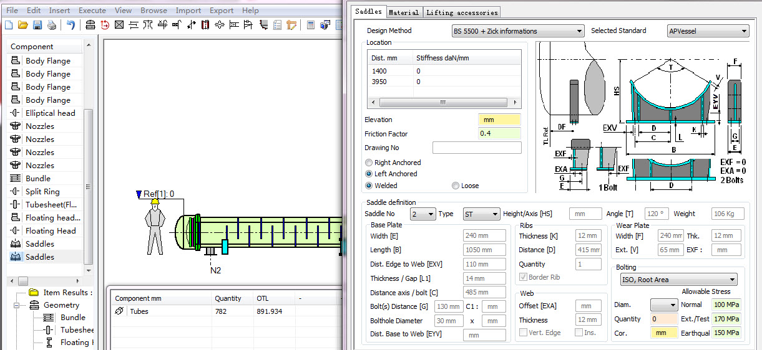The image size is (762, 350).
Task: Click the bolting Quantity field showing 0
Action: (664, 319)
